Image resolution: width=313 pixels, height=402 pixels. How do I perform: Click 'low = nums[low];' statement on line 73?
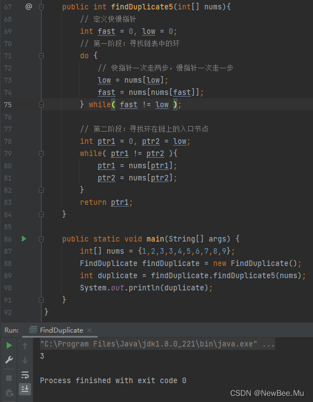[x=133, y=81]
